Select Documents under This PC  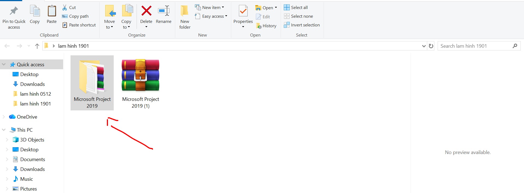tap(33, 159)
